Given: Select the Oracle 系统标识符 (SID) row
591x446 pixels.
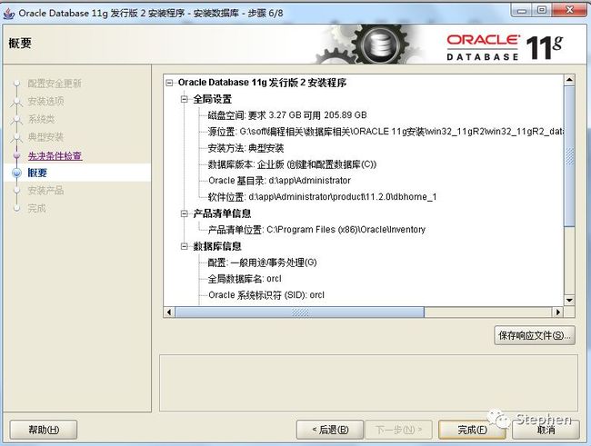Looking at the screenshot, I should coord(266,295).
